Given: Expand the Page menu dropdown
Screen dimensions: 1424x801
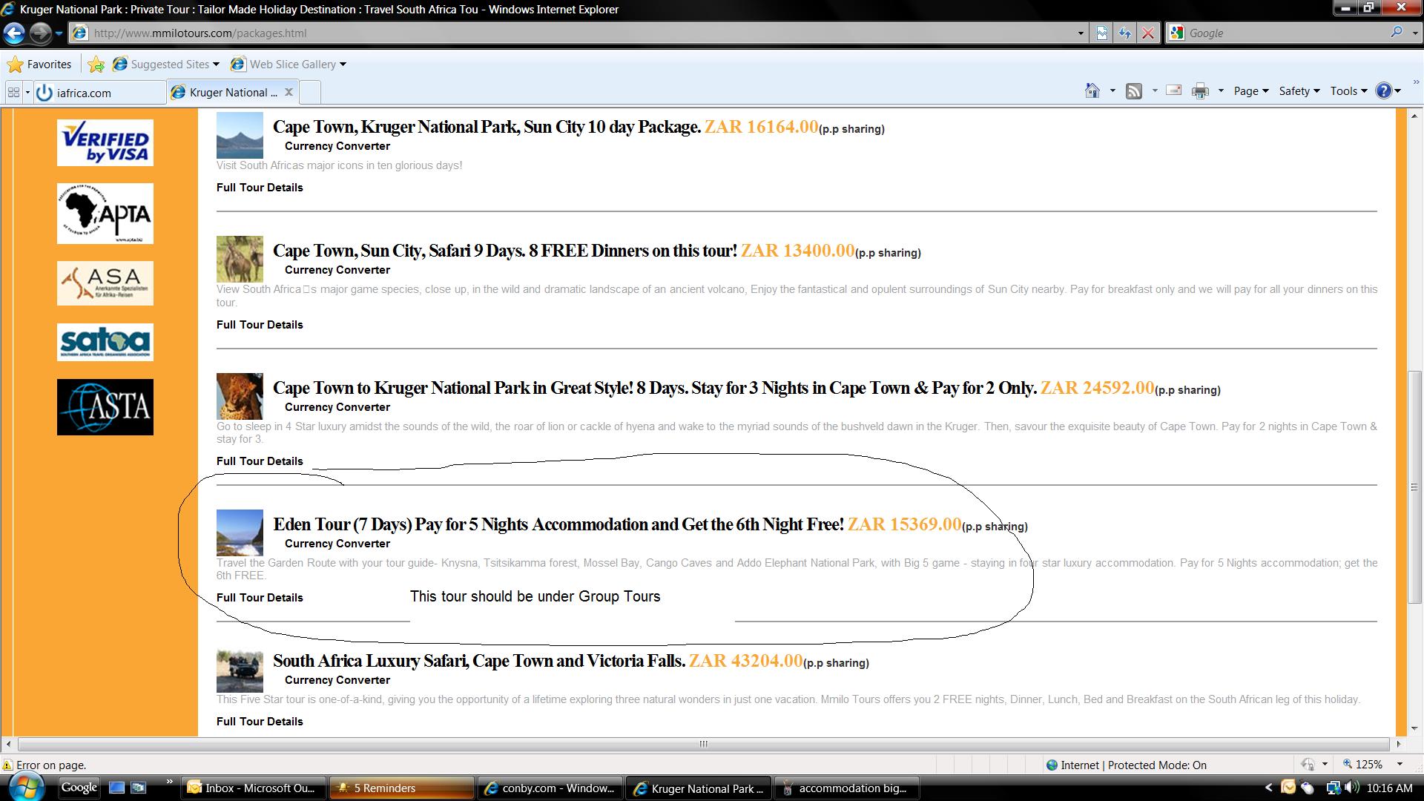Looking at the screenshot, I should coord(1251,90).
